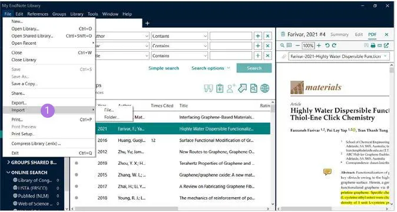Sort by the Title column header
The image size is (397, 212).
coord(184,105)
